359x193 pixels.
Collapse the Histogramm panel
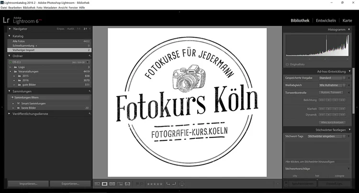[349, 30]
